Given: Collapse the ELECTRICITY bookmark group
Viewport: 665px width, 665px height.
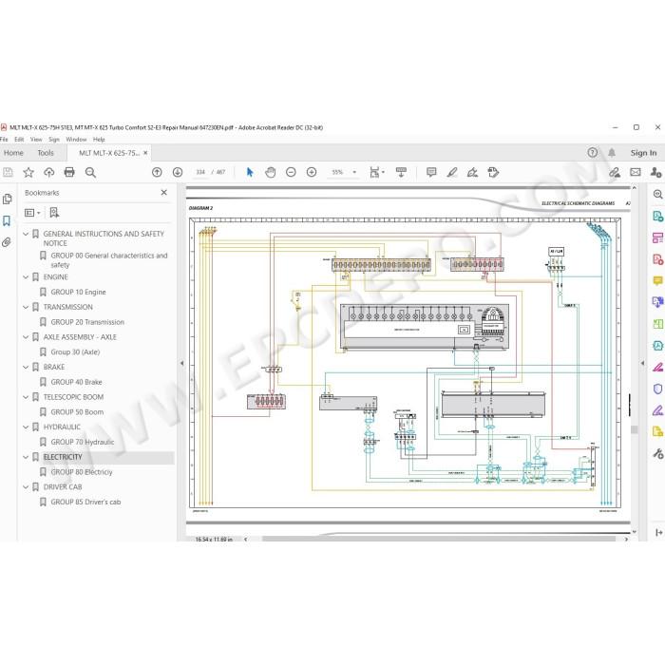Looking at the screenshot, I should [26, 457].
